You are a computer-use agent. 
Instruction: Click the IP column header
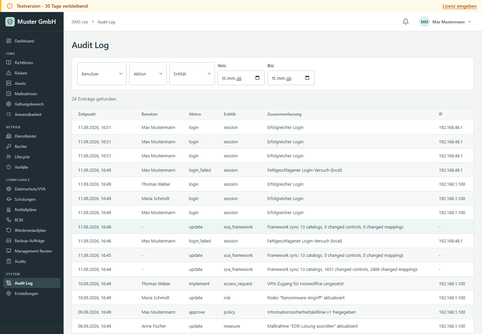[440, 114]
